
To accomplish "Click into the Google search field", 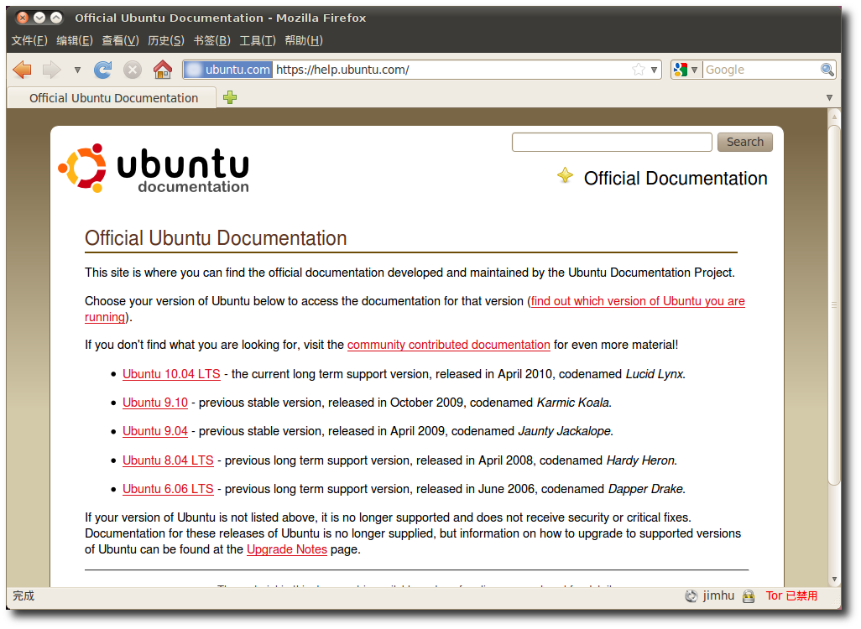I will click(761, 70).
